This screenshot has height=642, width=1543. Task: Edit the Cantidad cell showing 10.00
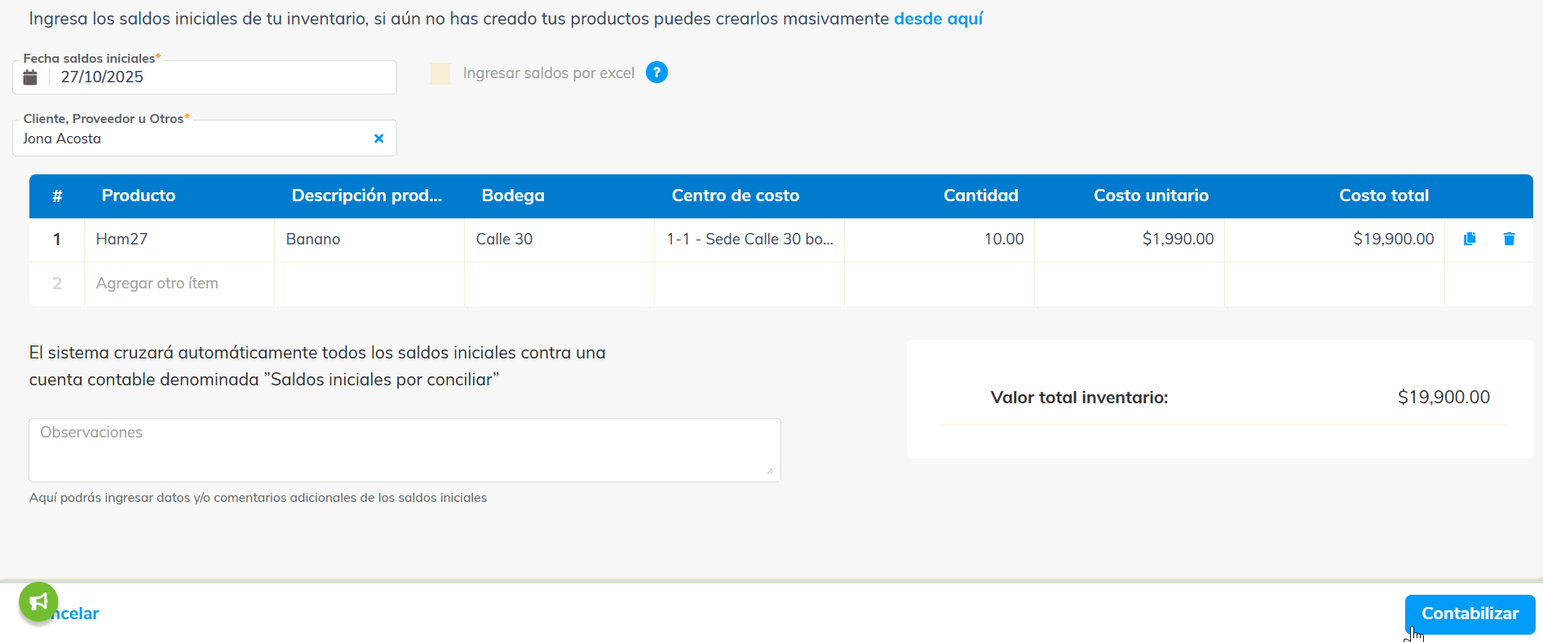point(940,240)
